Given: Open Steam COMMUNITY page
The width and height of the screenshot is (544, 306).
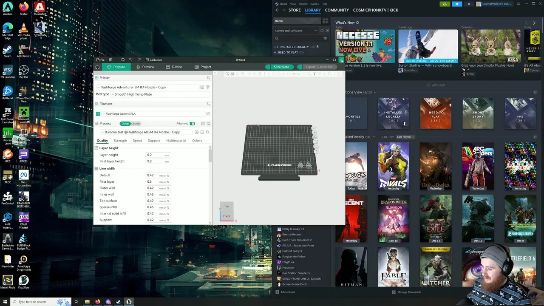Looking at the screenshot, I should [x=337, y=10].
